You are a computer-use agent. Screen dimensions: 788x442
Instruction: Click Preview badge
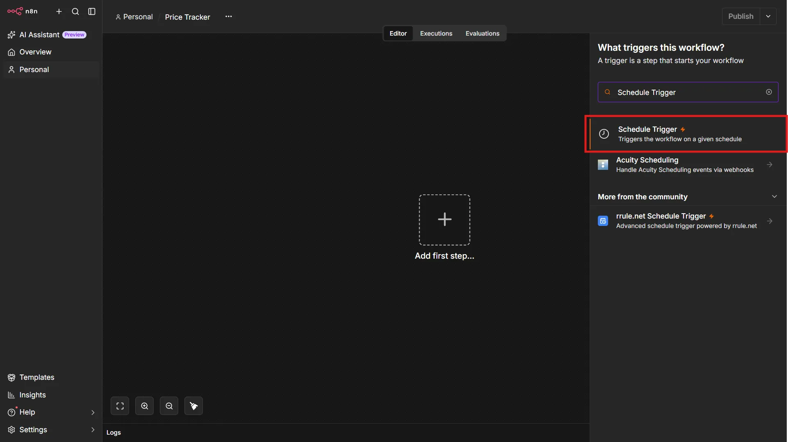click(x=74, y=35)
